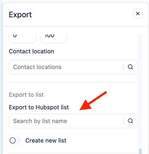Screen dimensions: 149x154
Task: Click the red arrow annotation
Action: point(93,101)
